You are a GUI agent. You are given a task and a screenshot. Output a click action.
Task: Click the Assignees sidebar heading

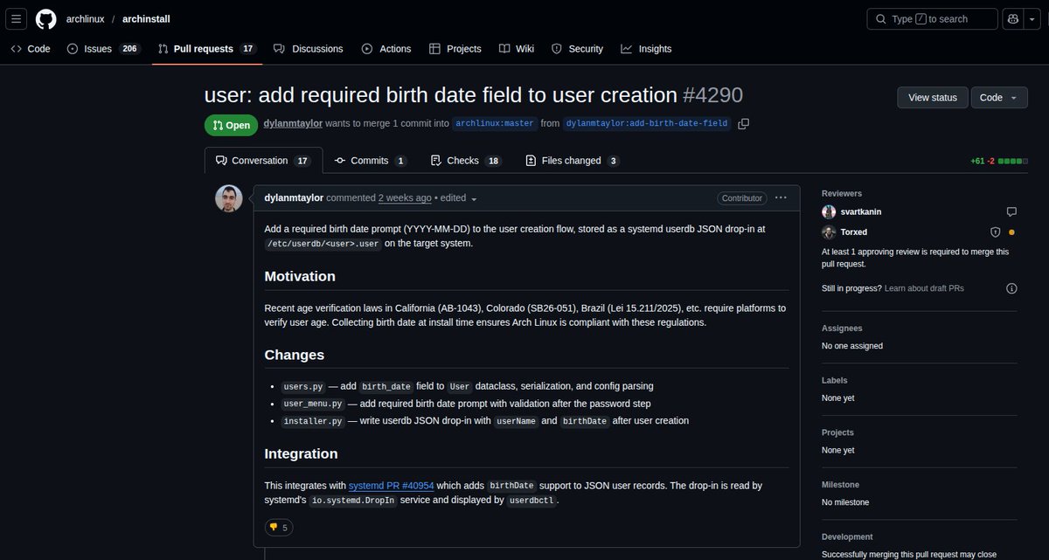tap(842, 328)
